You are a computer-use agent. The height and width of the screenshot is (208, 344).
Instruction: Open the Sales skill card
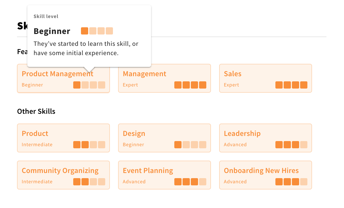[x=233, y=74]
